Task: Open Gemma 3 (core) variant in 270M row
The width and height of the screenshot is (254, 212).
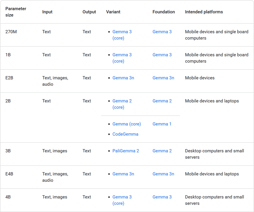Action: [122, 35]
